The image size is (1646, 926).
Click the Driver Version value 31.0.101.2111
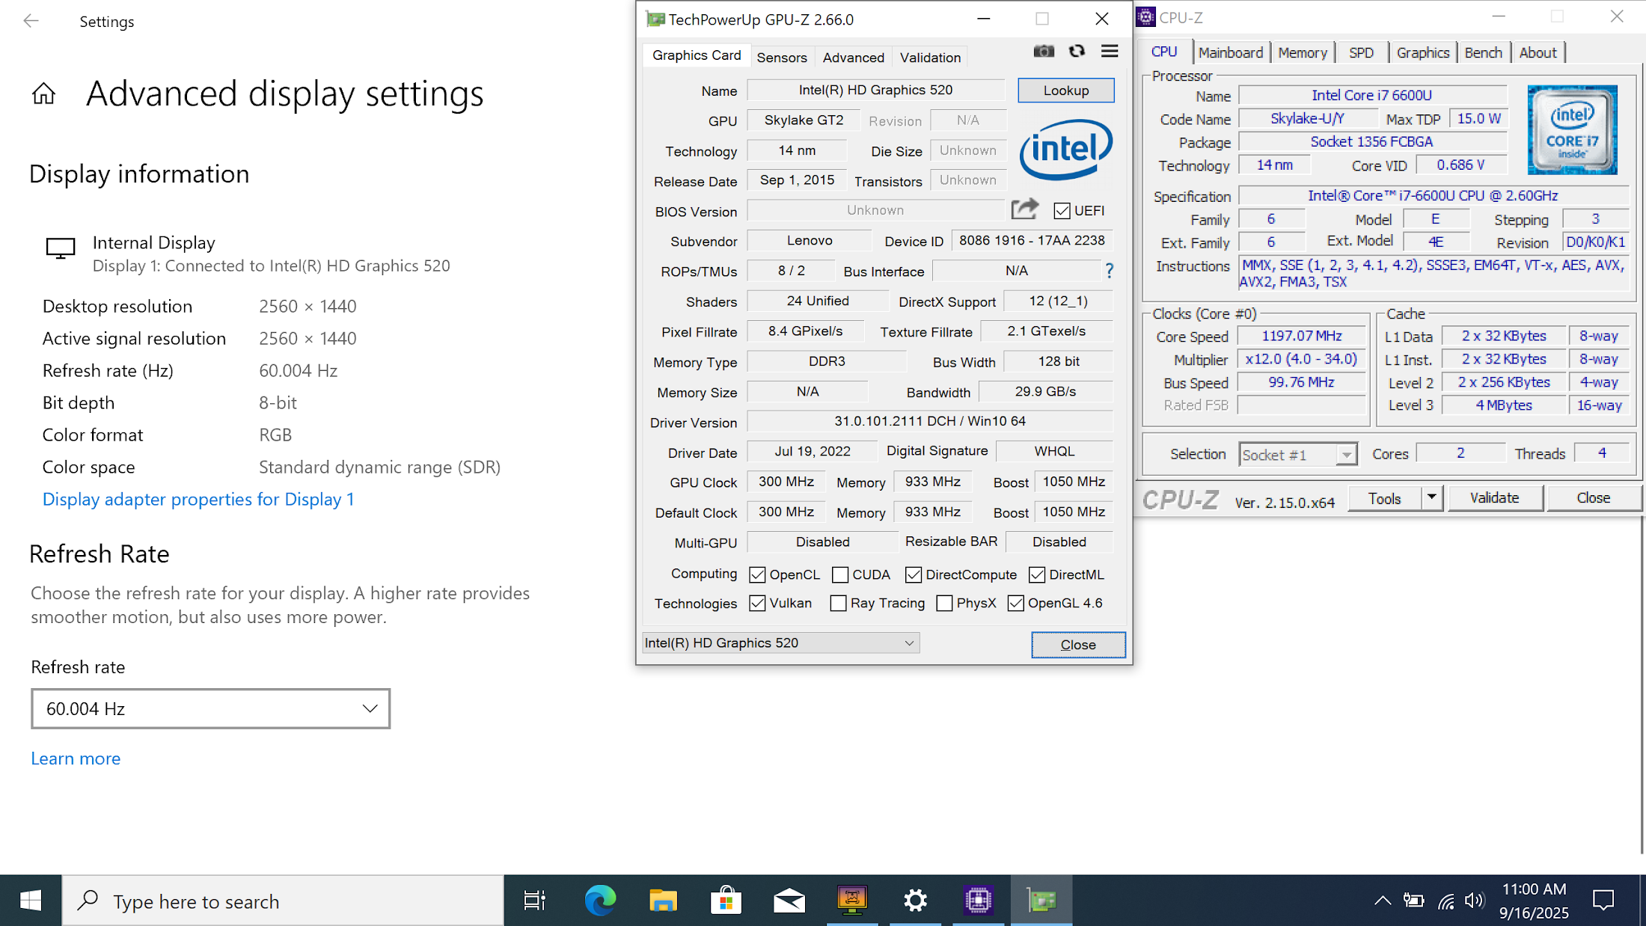930,421
